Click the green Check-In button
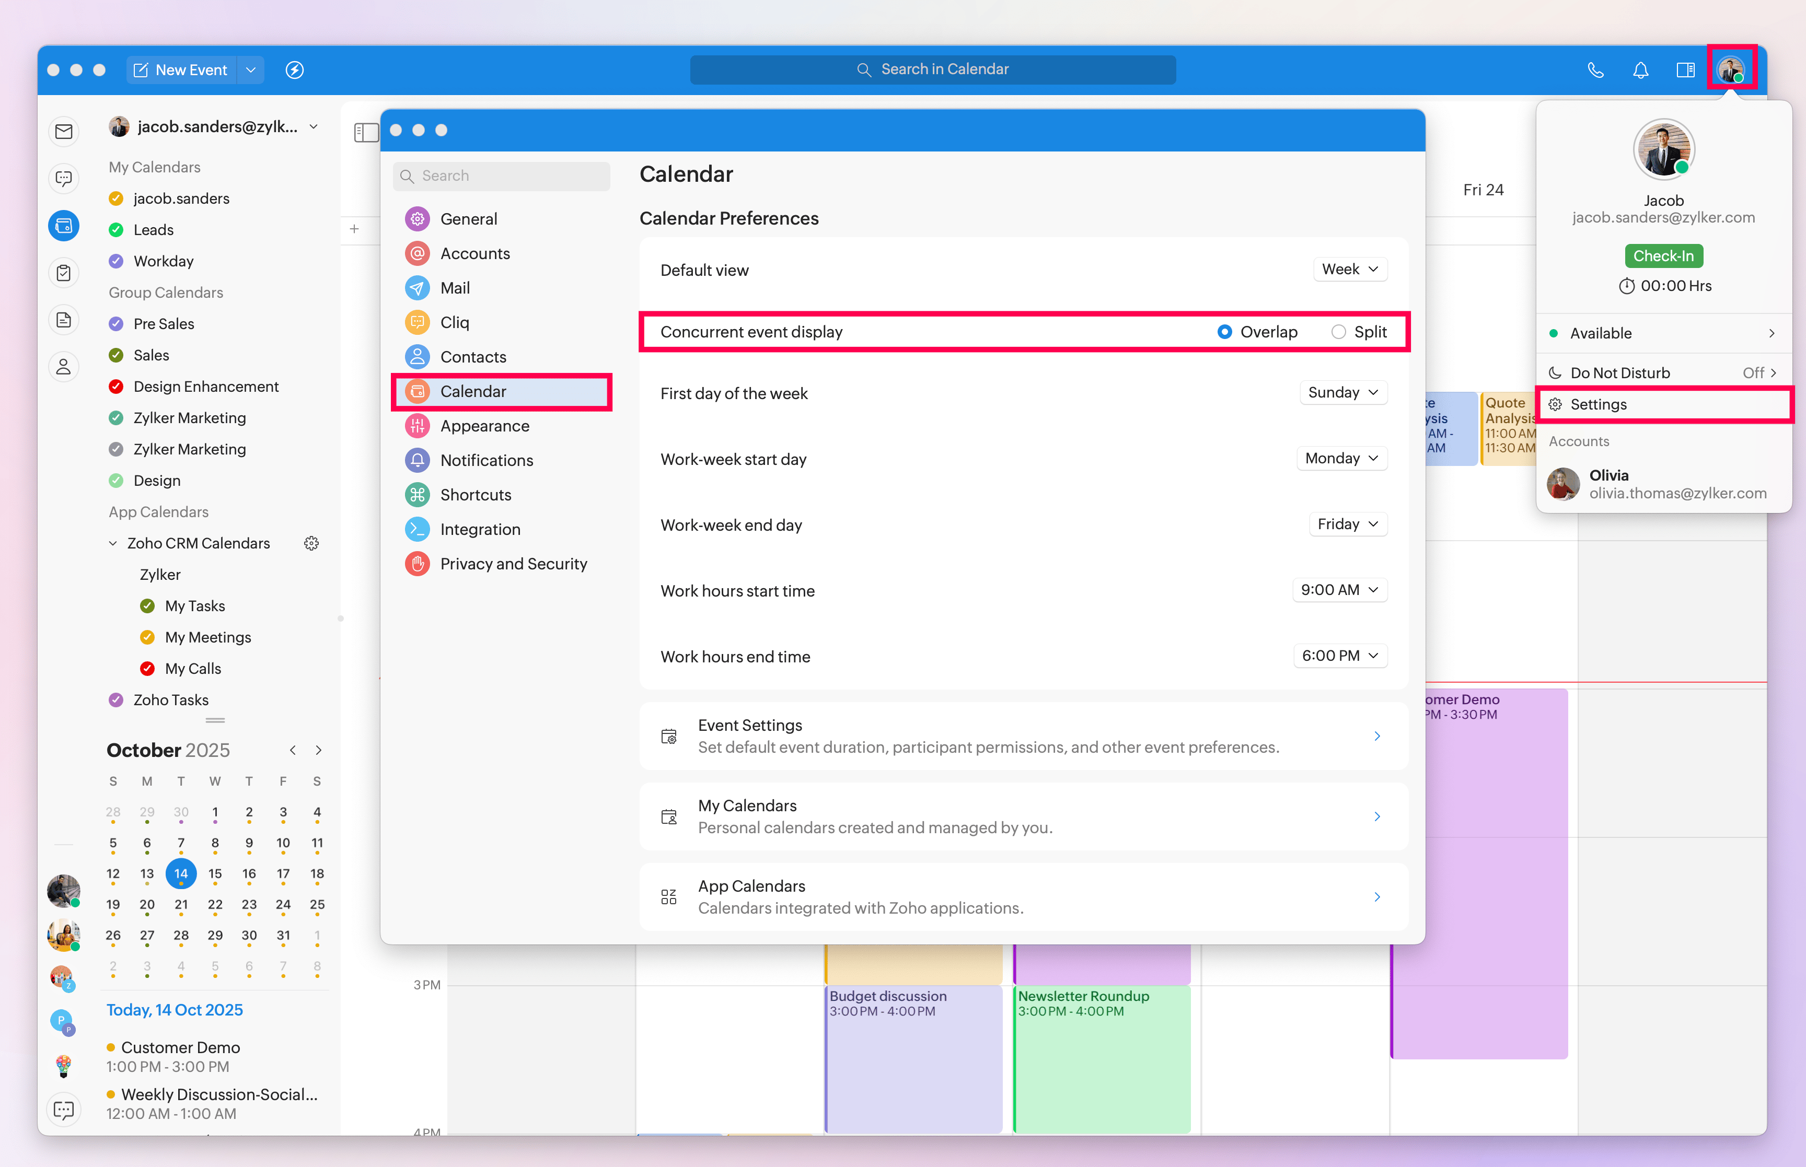This screenshot has height=1167, width=1806. coord(1663,256)
